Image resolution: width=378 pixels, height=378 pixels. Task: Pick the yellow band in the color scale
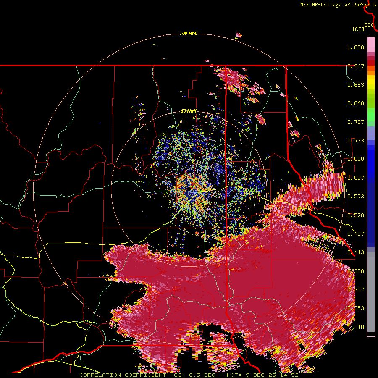coord(371,82)
